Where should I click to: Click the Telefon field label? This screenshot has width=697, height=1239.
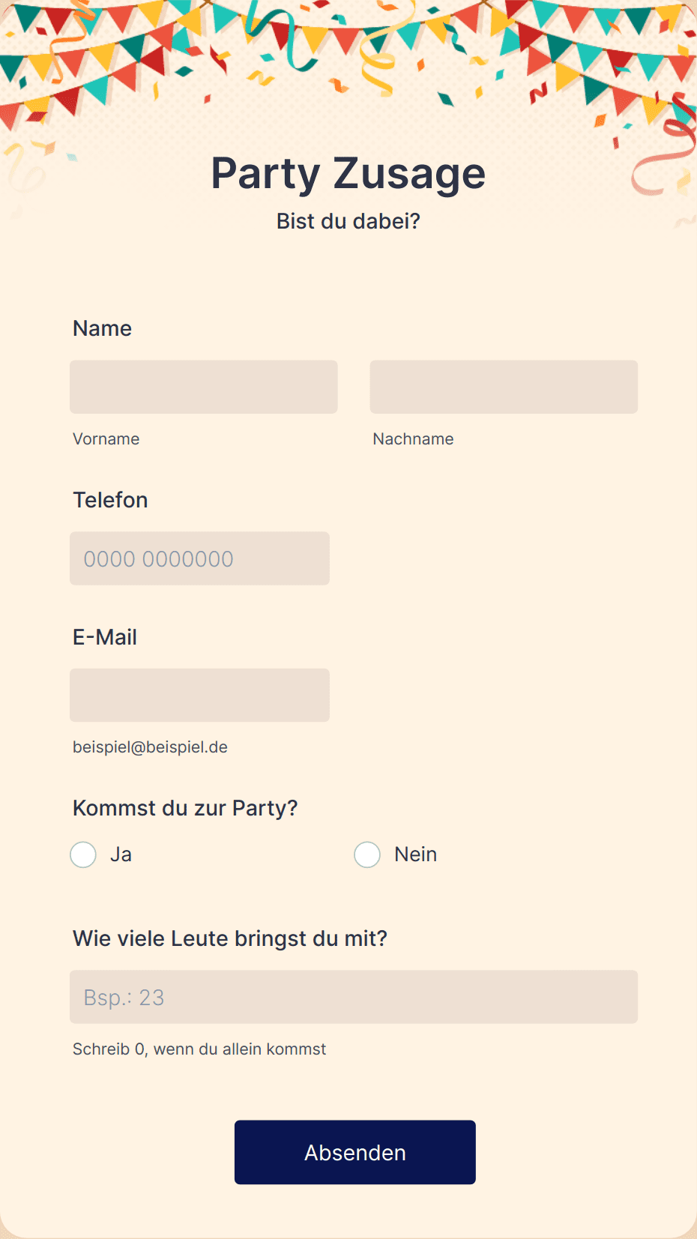(110, 500)
